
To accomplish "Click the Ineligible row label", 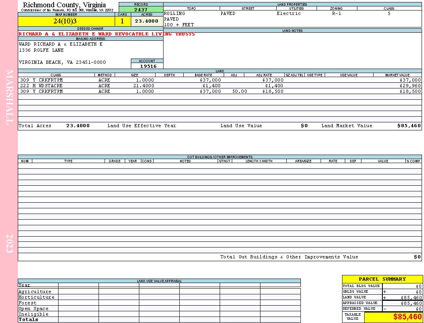I will click(x=34, y=315).
